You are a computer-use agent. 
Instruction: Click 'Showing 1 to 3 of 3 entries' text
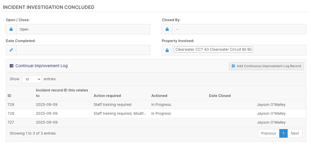coord(33,133)
